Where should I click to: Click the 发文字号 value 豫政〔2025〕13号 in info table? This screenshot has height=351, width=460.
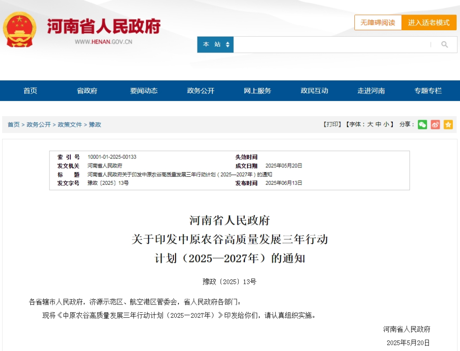[108, 183]
